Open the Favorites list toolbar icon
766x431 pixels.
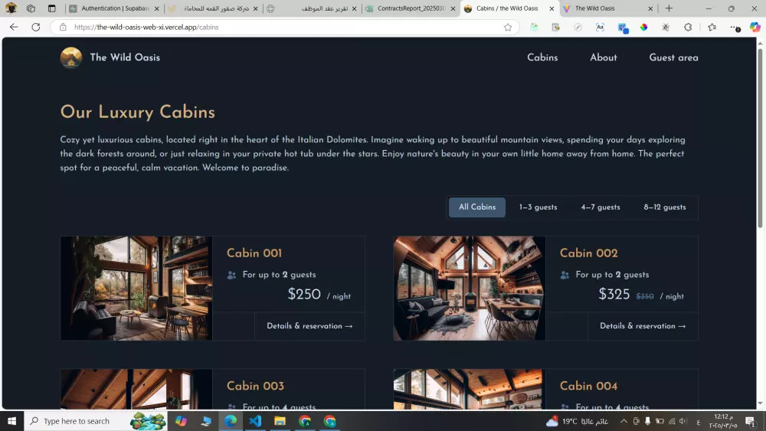712,28
